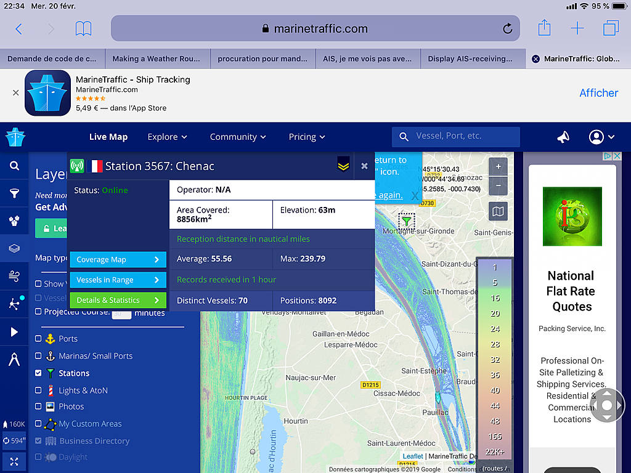Switch to the Live Map view
The width and height of the screenshot is (631, 473).
point(108,137)
